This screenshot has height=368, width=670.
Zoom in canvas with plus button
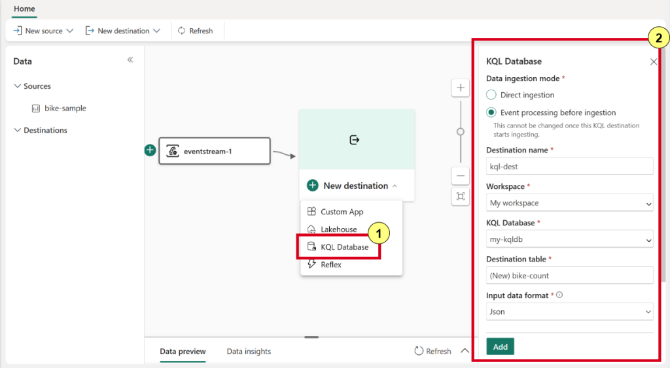tap(460, 88)
